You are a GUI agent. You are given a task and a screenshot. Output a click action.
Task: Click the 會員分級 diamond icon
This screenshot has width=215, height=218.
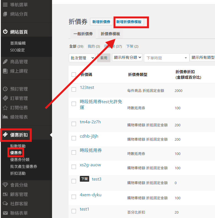pyautogui.click(x=5, y=185)
